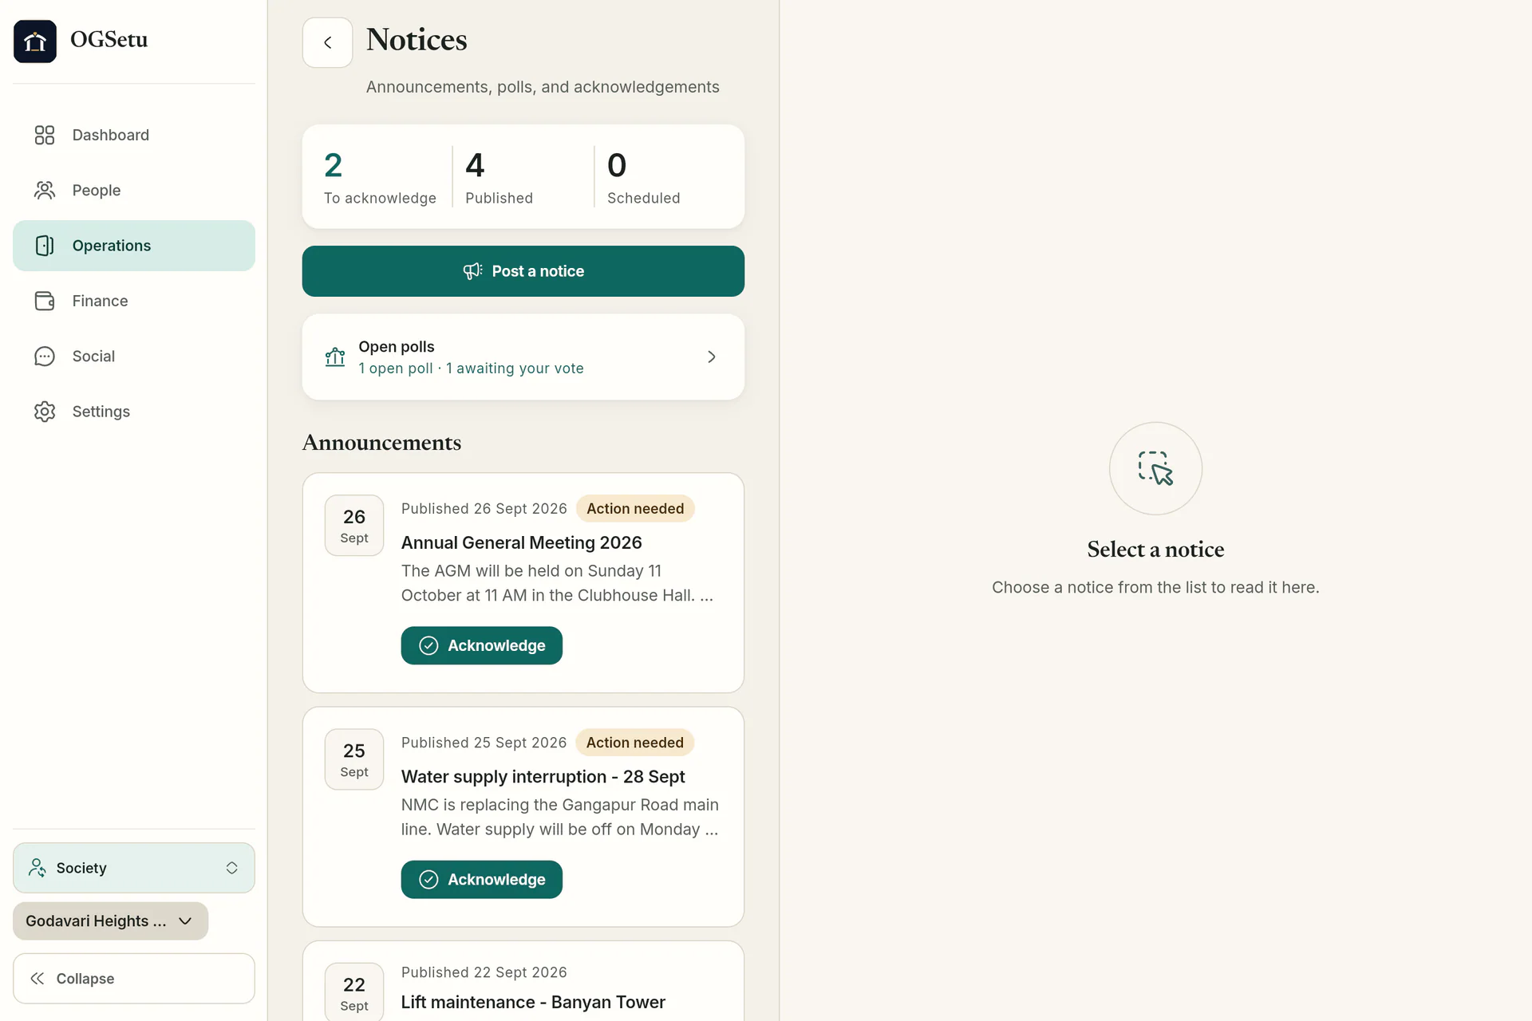
Task: Expand Open polls with the right chevron
Action: 712,357
